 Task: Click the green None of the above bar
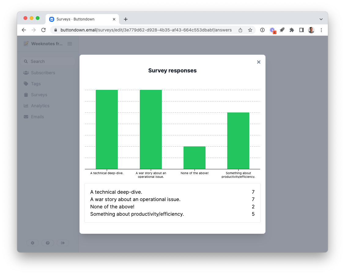pos(194,158)
